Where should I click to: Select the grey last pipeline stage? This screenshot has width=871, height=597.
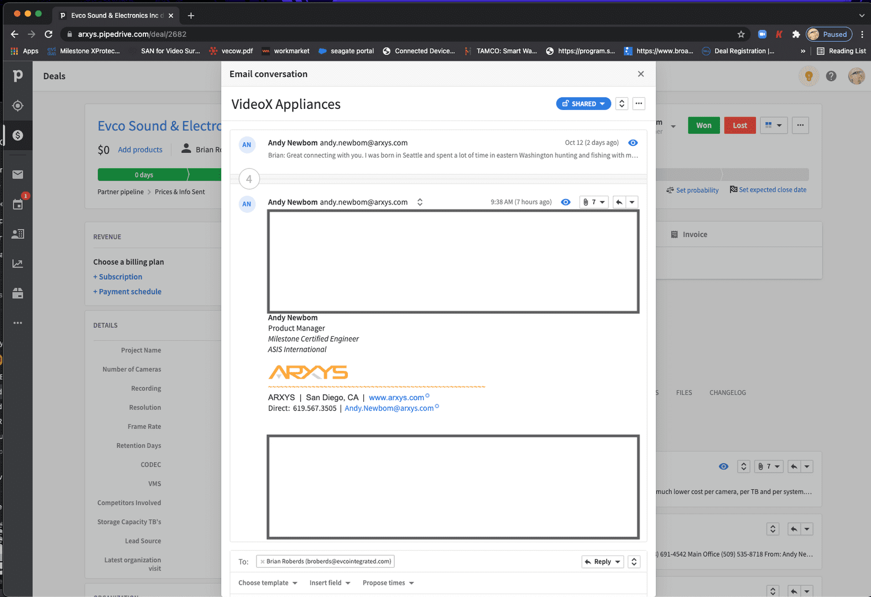765,175
